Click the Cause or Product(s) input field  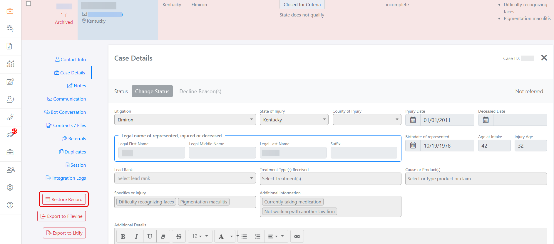tap(476, 179)
